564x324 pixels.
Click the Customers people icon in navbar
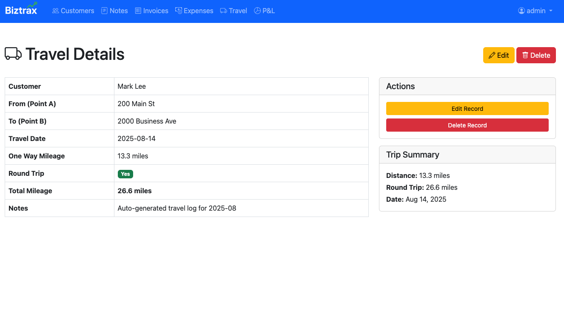point(55,11)
